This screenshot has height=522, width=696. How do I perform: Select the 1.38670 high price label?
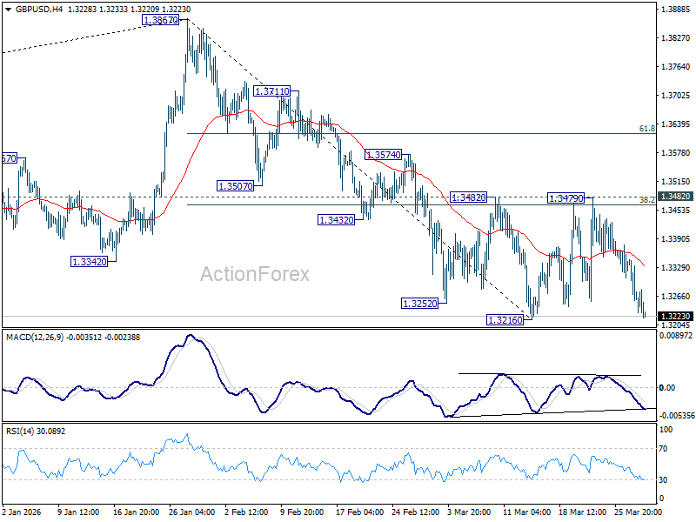click(161, 20)
